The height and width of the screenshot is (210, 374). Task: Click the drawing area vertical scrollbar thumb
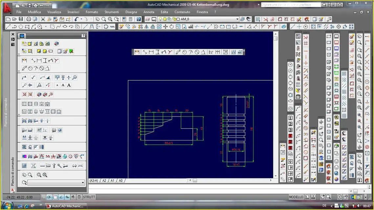pos(276,38)
